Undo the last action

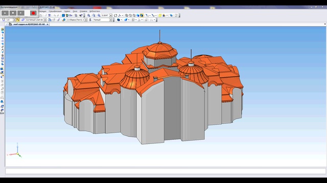click(x=55, y=15)
